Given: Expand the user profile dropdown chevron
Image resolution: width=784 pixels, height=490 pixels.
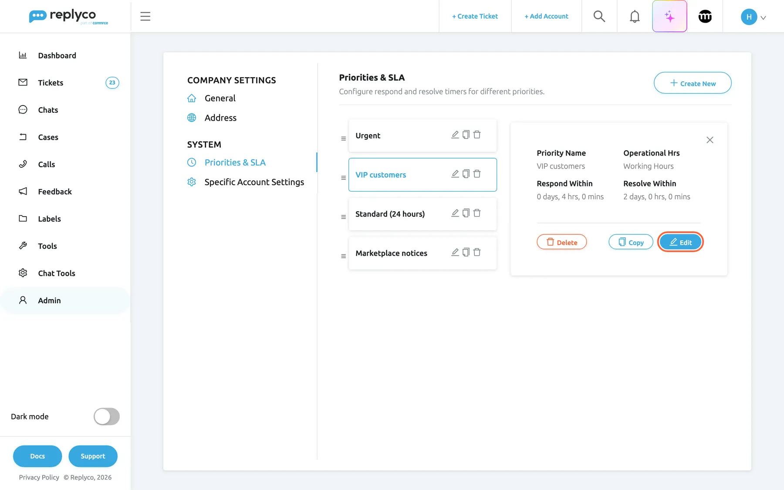Looking at the screenshot, I should coord(763,18).
